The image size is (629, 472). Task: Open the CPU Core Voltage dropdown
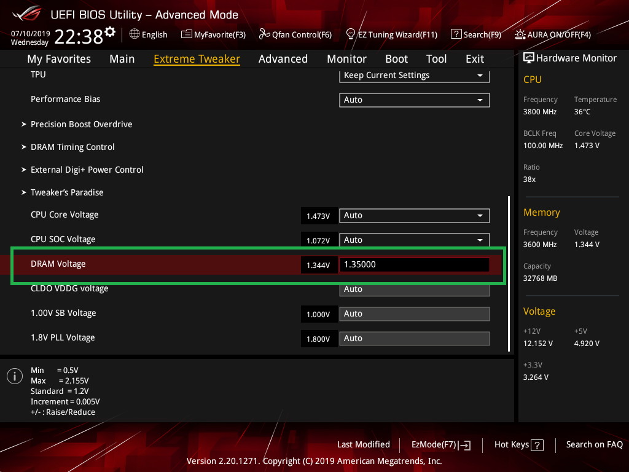415,216
